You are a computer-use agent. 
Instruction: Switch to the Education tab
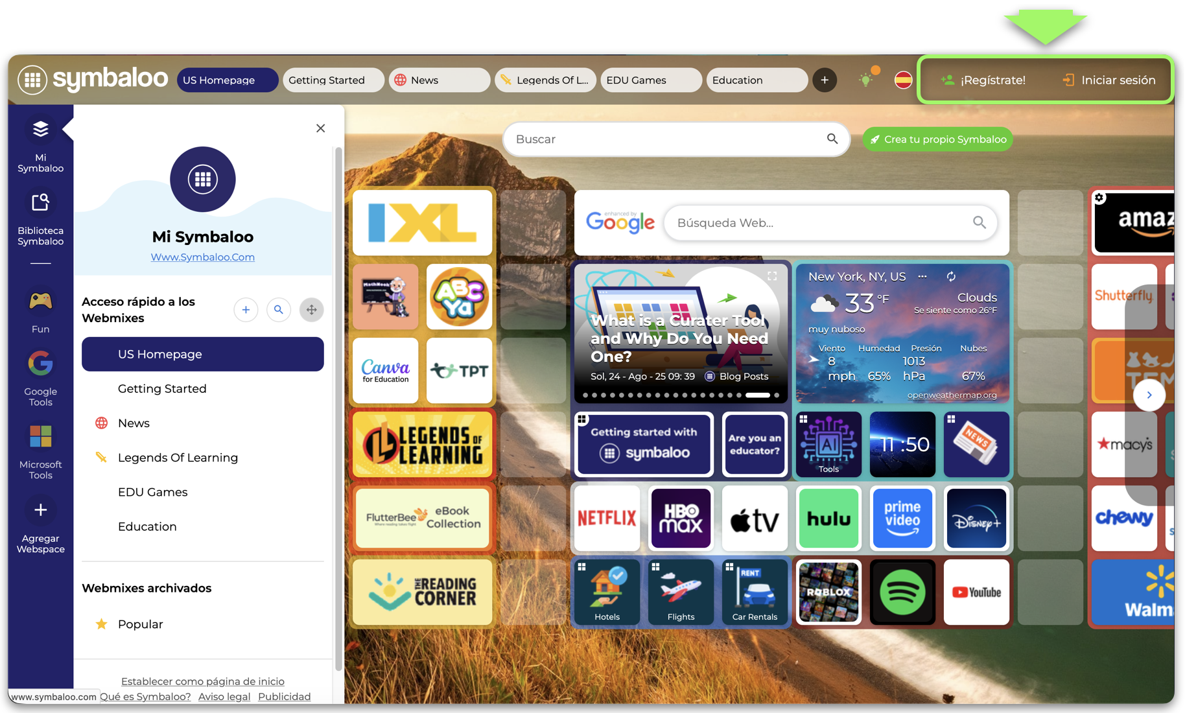coord(757,80)
